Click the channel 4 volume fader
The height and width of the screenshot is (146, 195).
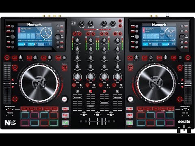(117, 97)
